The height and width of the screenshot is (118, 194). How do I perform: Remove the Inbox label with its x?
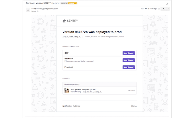coord(67,3)
